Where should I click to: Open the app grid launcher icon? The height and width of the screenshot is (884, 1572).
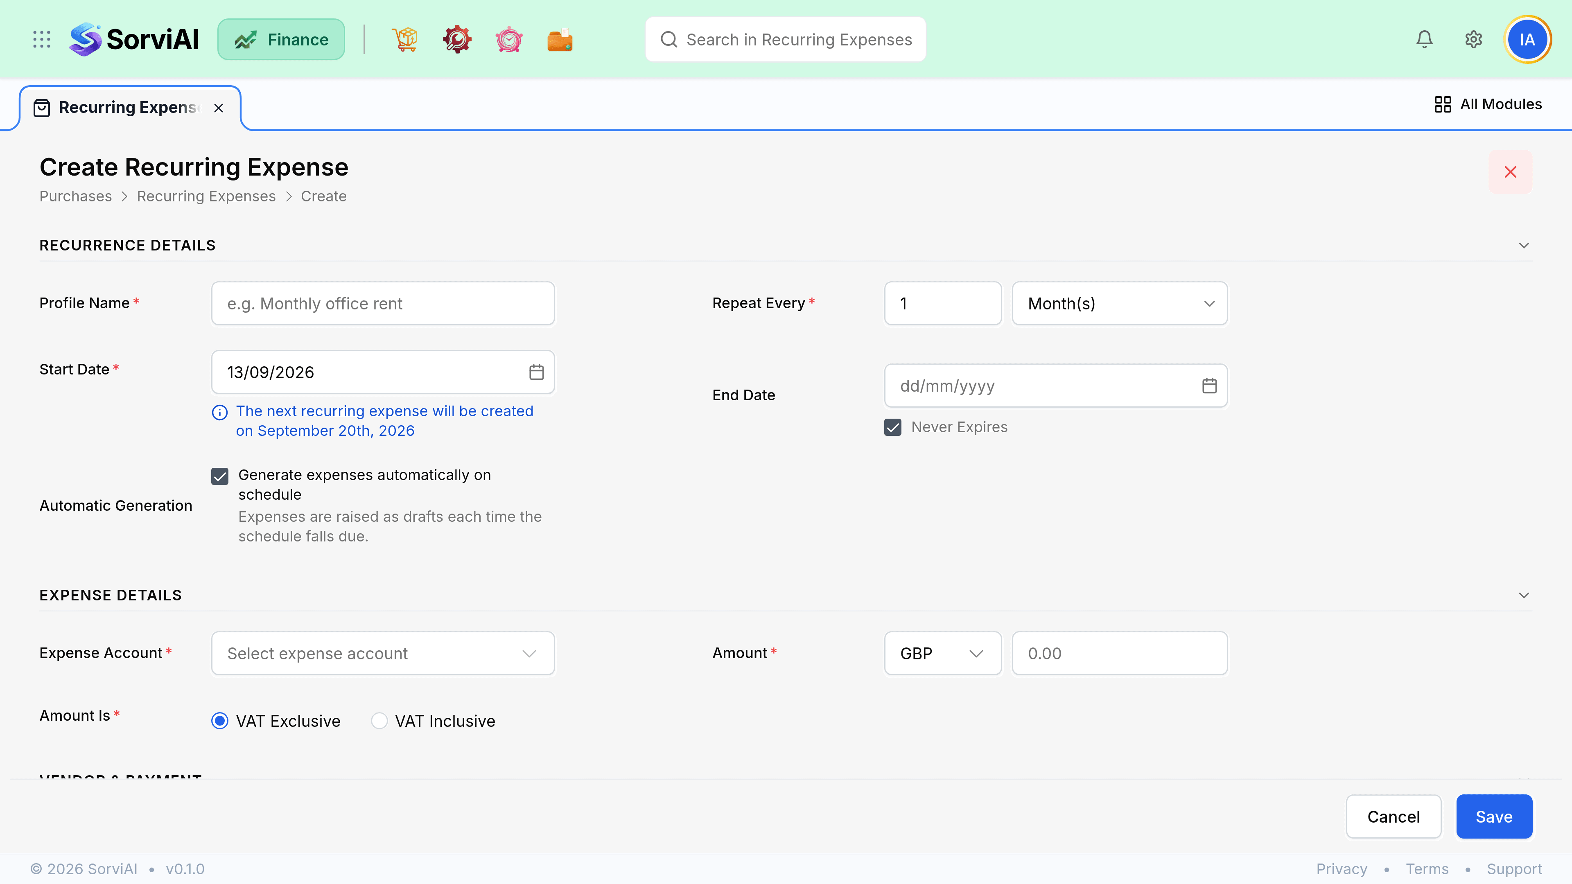(x=41, y=40)
